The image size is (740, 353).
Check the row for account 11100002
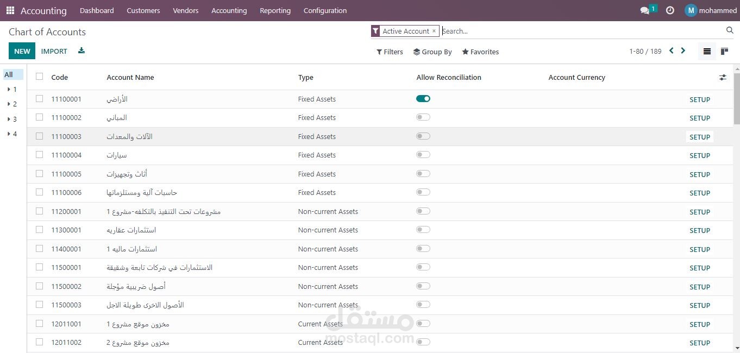[39, 117]
